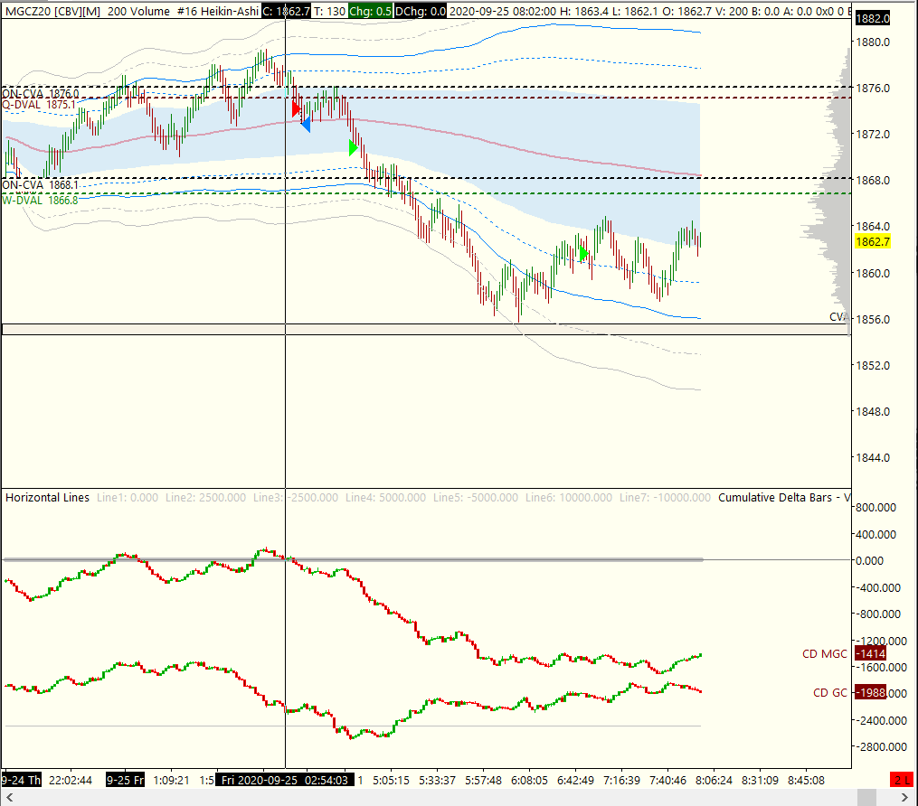Click the 7:40:46 time axis label
The width and height of the screenshot is (918, 806).
[668, 781]
